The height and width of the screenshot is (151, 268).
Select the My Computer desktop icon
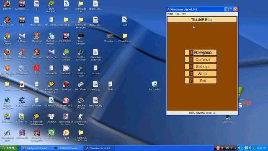[22, 70]
